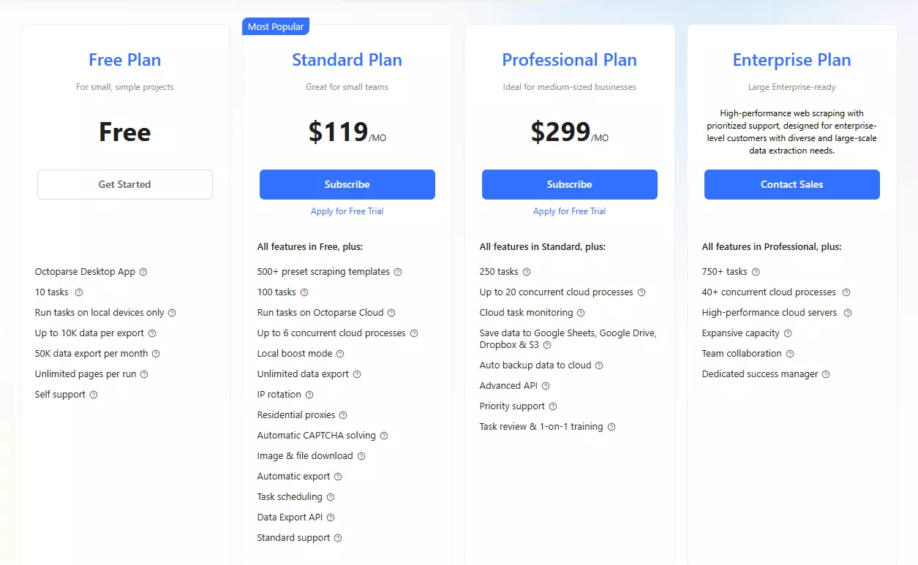Screen dimensions: 918x565
Task: Click info icon next to Self support
Action: [94, 395]
